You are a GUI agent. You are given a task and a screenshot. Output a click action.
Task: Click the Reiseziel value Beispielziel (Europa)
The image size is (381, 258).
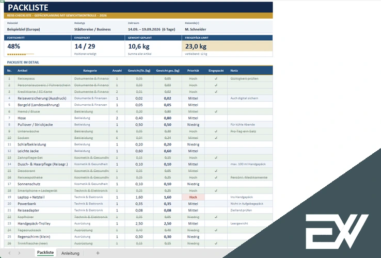(x=23, y=29)
